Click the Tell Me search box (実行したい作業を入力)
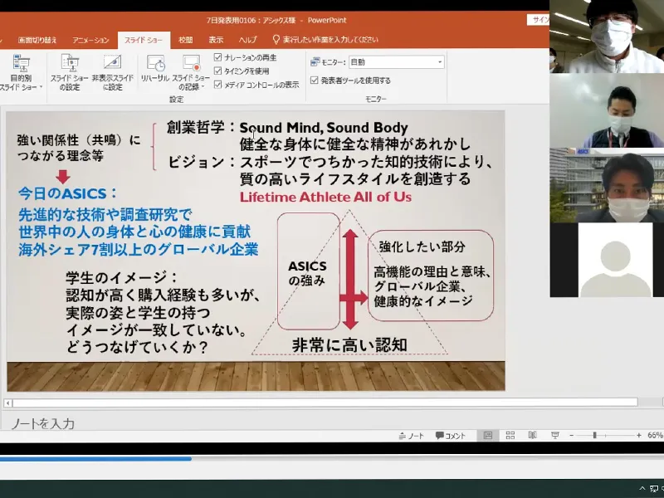Screen dimensions: 664x498 [x=330, y=40]
